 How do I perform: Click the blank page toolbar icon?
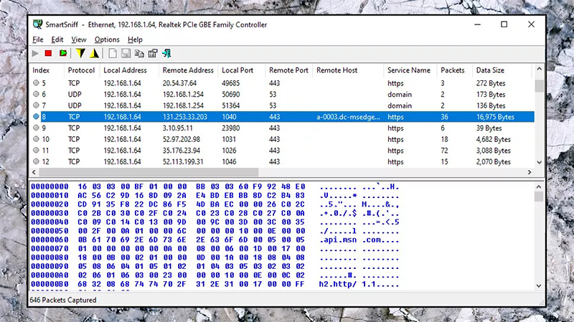pos(113,53)
